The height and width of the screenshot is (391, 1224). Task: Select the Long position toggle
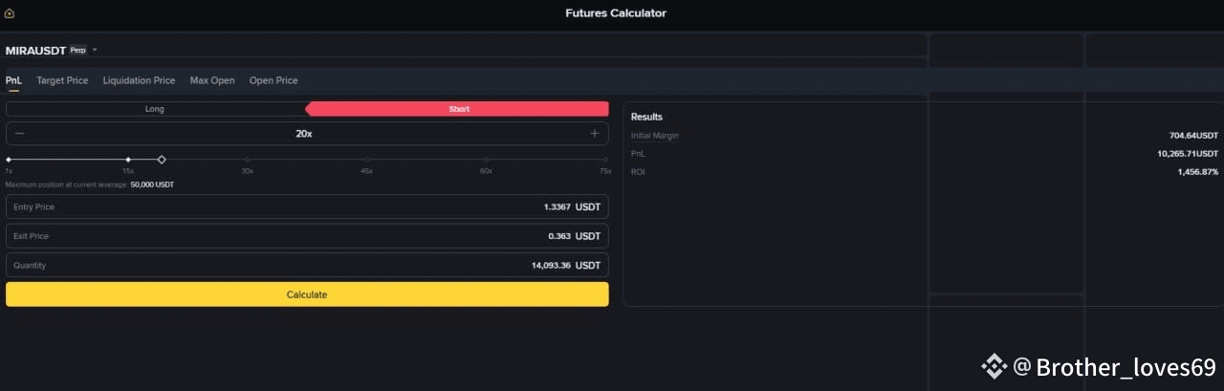(155, 109)
